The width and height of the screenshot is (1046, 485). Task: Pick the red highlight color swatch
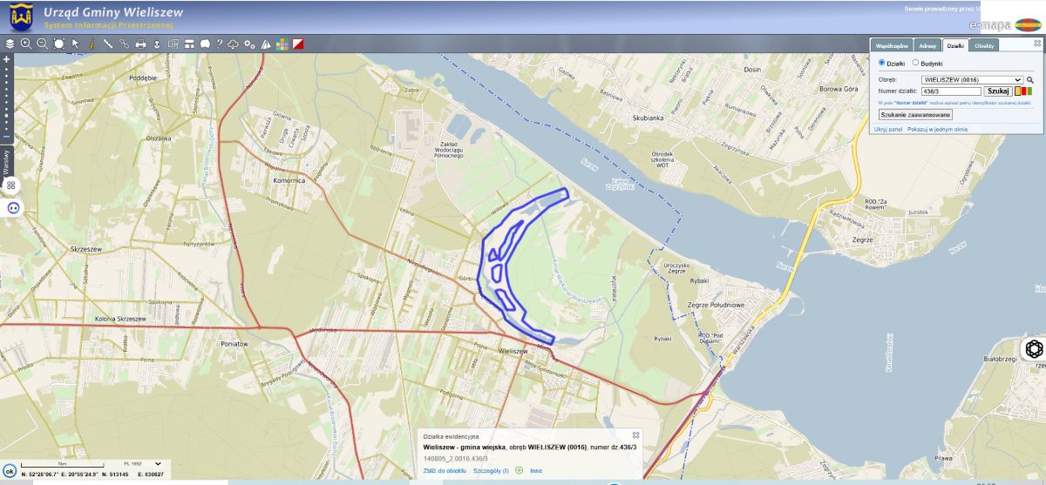(1022, 91)
